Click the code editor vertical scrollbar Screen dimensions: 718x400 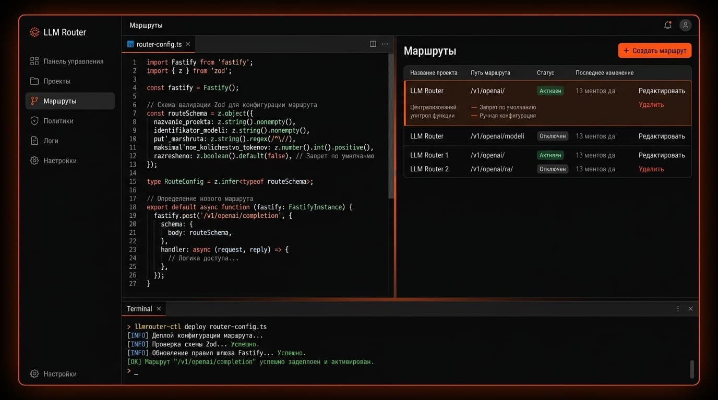coord(391,125)
